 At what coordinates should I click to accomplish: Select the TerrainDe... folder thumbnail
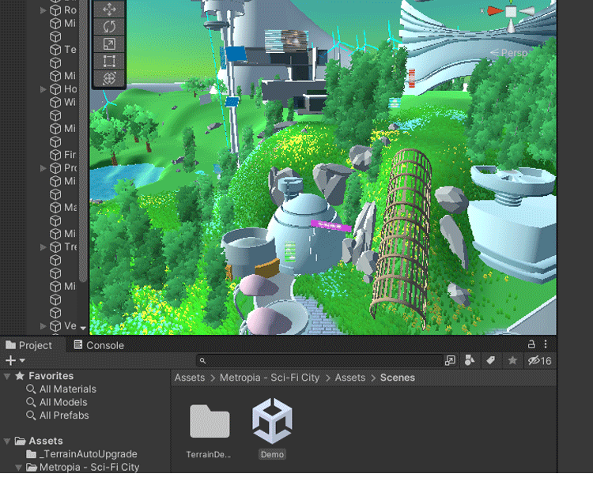pyautogui.click(x=210, y=421)
